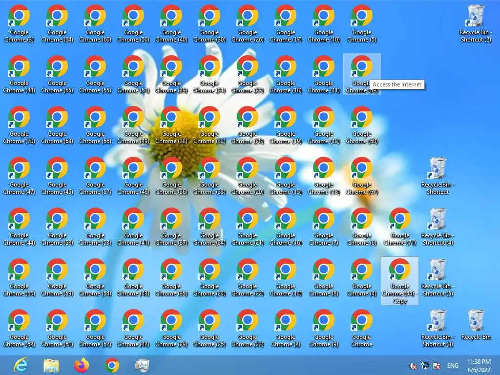The image size is (500, 375).
Task: Click Google Chrome (36) icon
Action: pos(171,176)
